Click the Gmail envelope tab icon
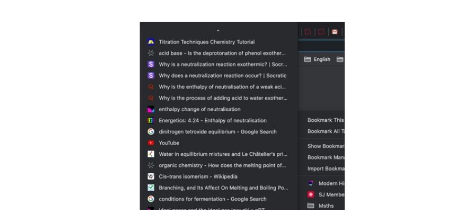Image resolution: width=457 pixels, height=210 pixels. pos(335,31)
